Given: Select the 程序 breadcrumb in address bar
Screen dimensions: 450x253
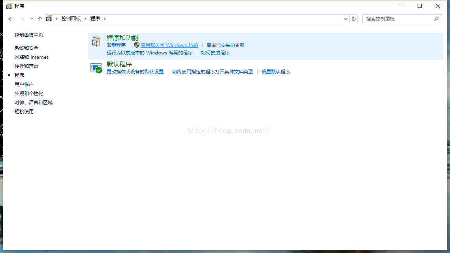Looking at the screenshot, I should pyautogui.click(x=95, y=19).
